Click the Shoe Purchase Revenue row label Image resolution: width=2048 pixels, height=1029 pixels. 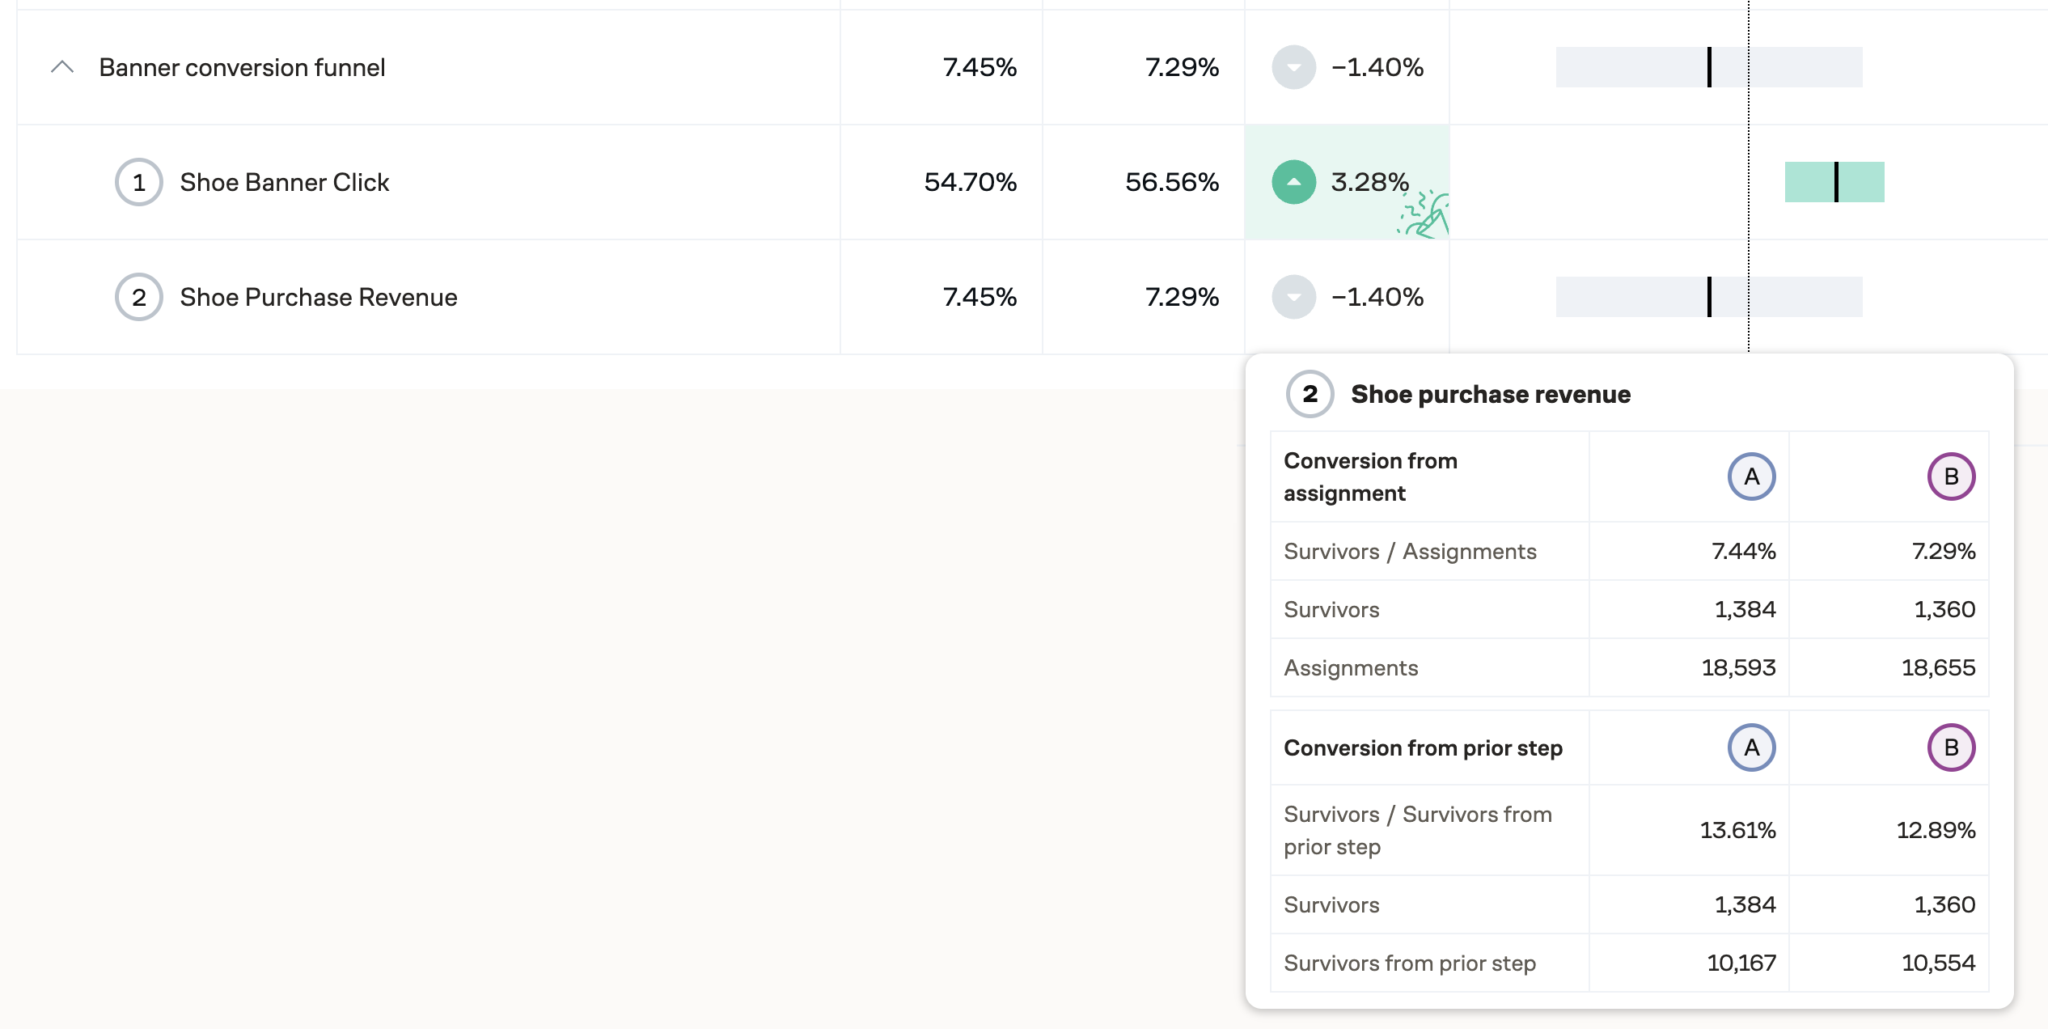pos(319,297)
